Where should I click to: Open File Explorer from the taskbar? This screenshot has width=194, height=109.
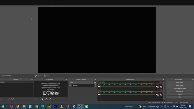coord(24,106)
